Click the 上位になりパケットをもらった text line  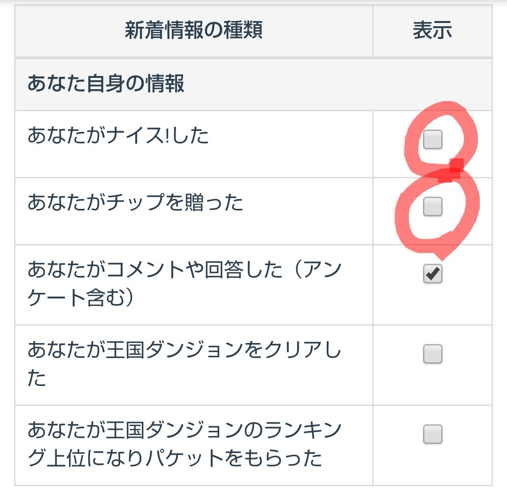(175, 459)
